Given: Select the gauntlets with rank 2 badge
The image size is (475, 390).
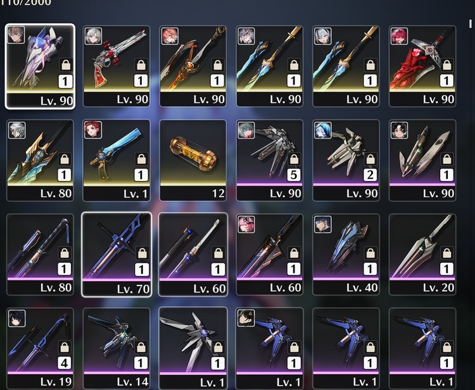Looking at the screenshot, I should click(x=346, y=160).
